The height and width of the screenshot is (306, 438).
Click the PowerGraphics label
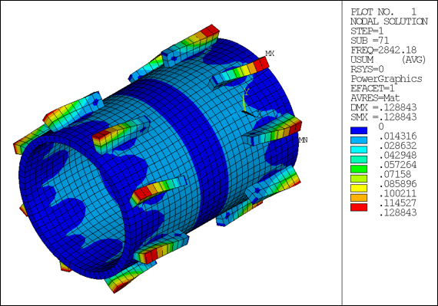pos(387,79)
